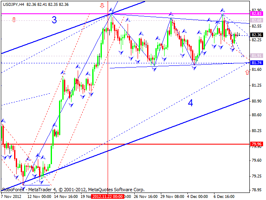This screenshot has height=200, width=266.
Task: Click the magenta 82.83 price tag
Action: pos(256,14)
